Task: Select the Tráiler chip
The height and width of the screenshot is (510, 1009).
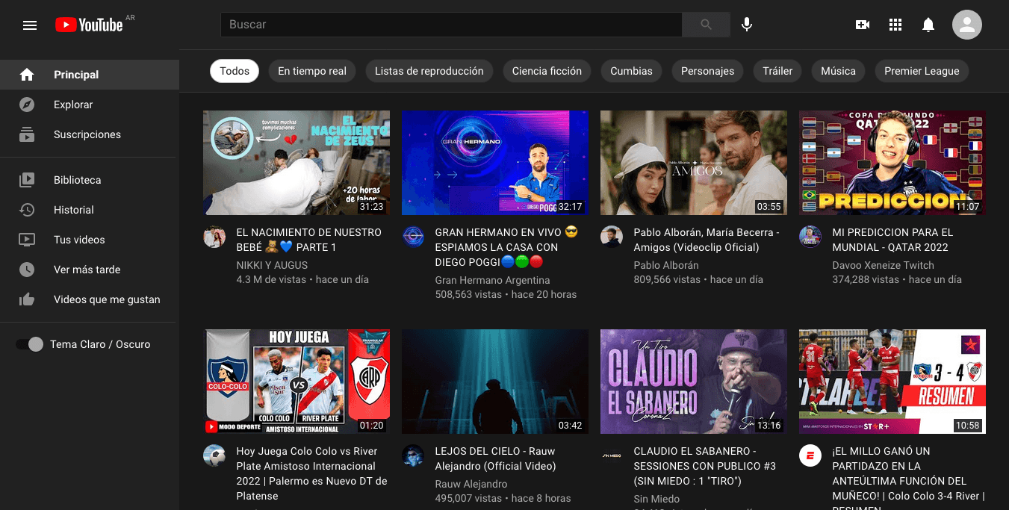Action: pyautogui.click(x=777, y=71)
